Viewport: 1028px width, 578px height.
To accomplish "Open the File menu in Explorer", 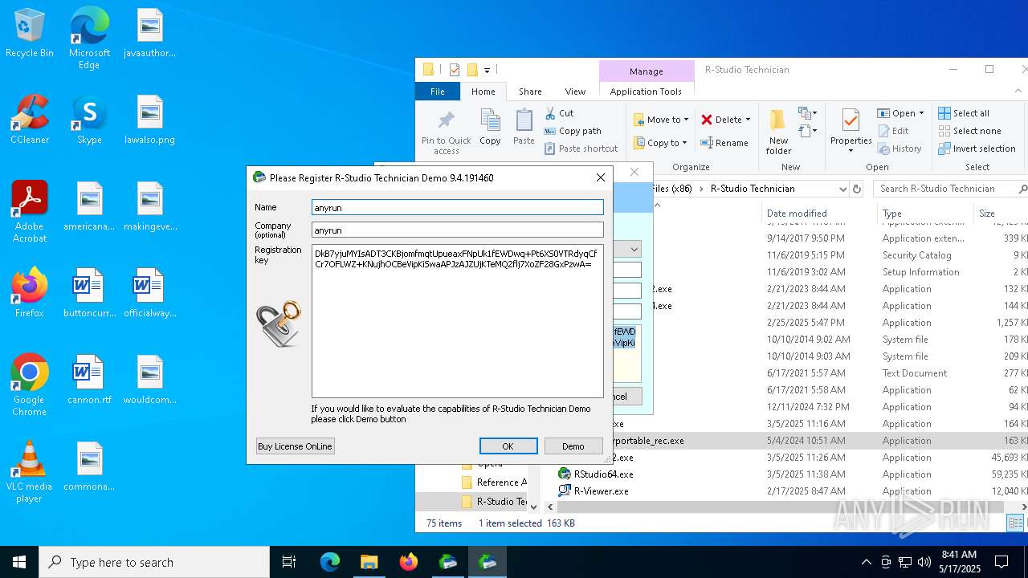I will pos(438,92).
